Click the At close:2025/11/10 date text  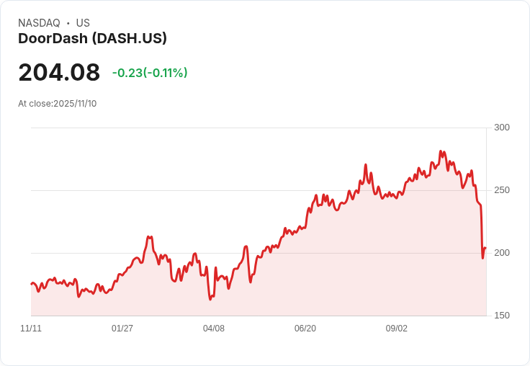pyautogui.click(x=58, y=104)
